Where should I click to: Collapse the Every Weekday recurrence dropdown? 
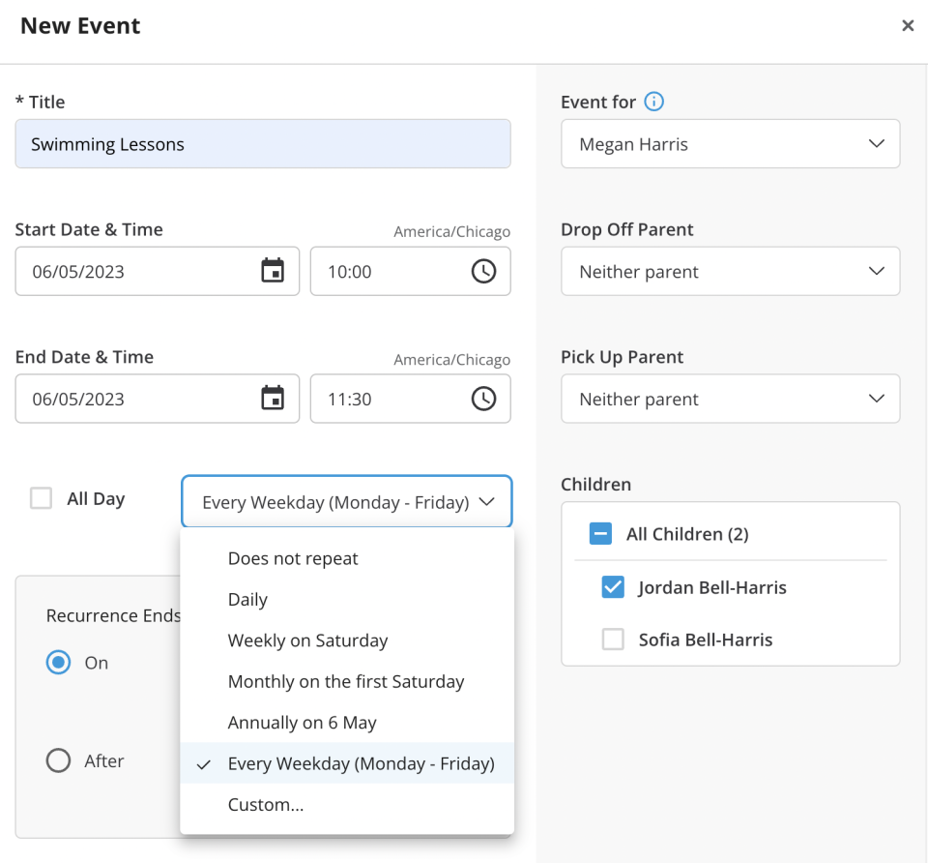(x=346, y=502)
